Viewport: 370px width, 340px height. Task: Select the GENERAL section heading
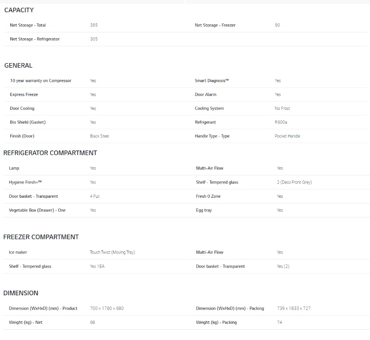click(x=18, y=66)
